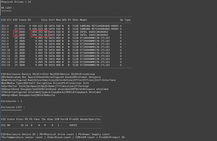The width and height of the screenshot is (217, 141).
Task: Click slot 252:6 in the drive table
Action: click(5, 38)
